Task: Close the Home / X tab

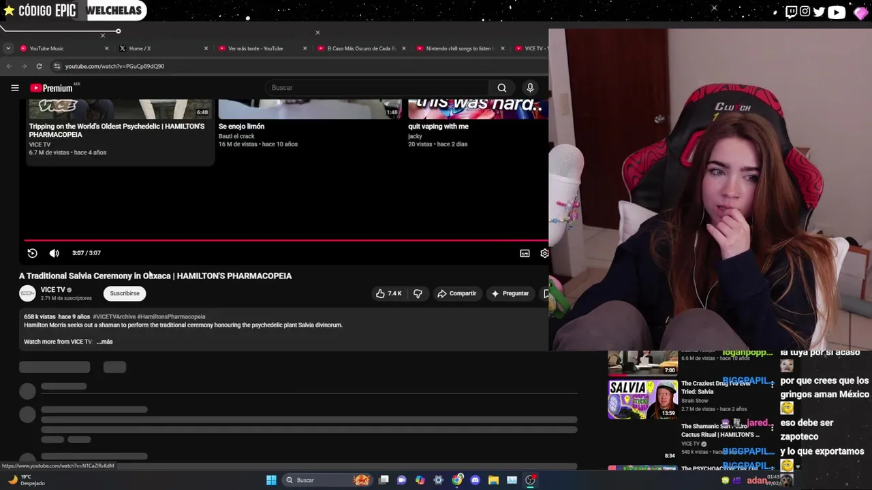Action: pyautogui.click(x=206, y=48)
